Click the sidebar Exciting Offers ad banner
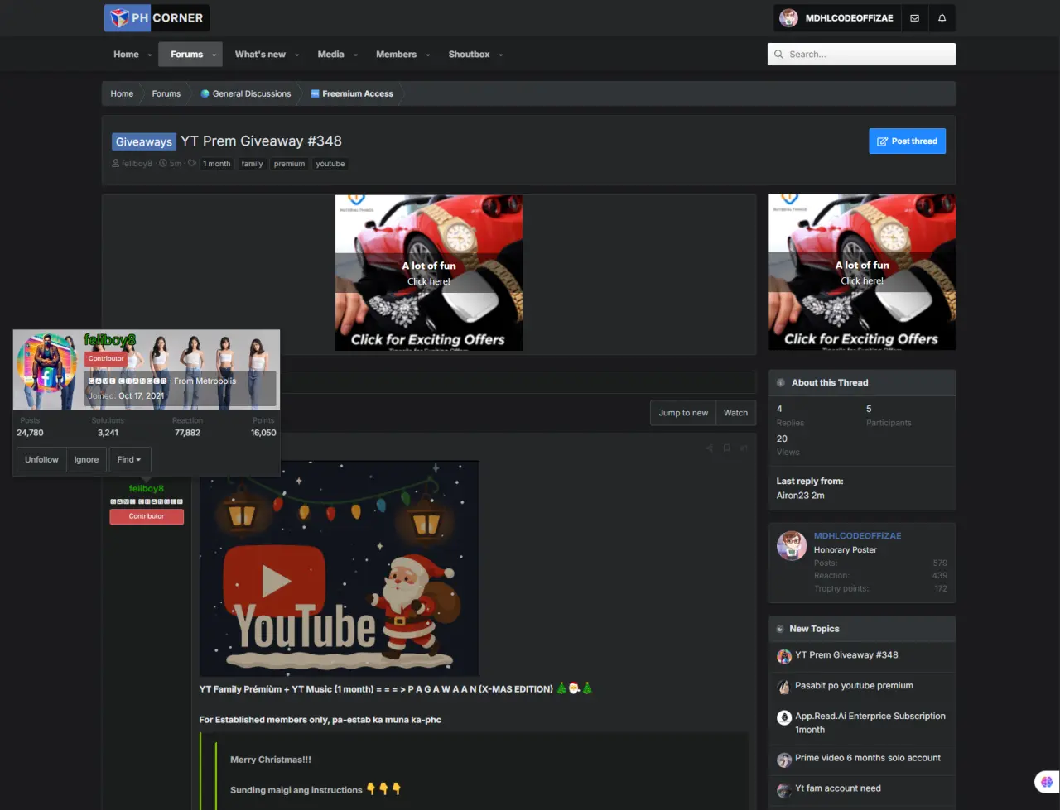Image resolution: width=1060 pixels, height=810 pixels. 862,272
